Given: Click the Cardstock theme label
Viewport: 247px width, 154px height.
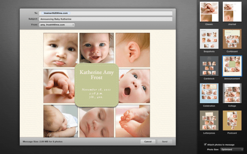Looking at the screenshot, I should point(209,79).
